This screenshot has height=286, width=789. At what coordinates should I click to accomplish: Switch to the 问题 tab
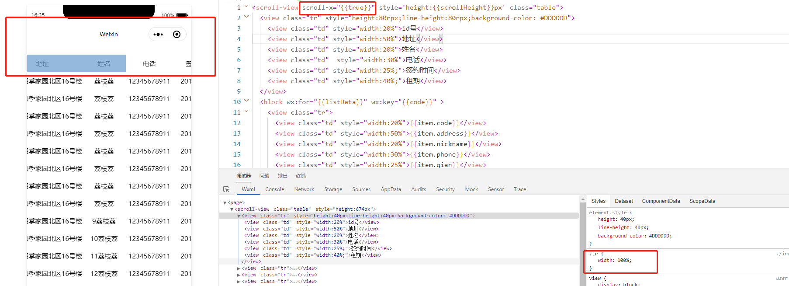264,176
